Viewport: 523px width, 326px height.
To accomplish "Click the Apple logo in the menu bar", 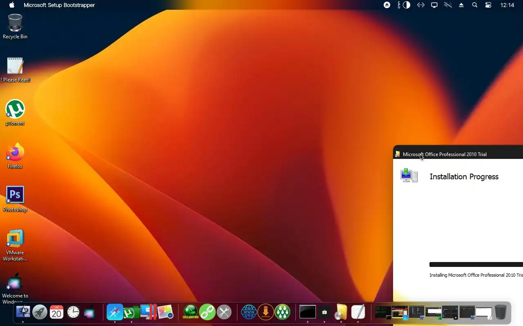I will pos(11,5).
